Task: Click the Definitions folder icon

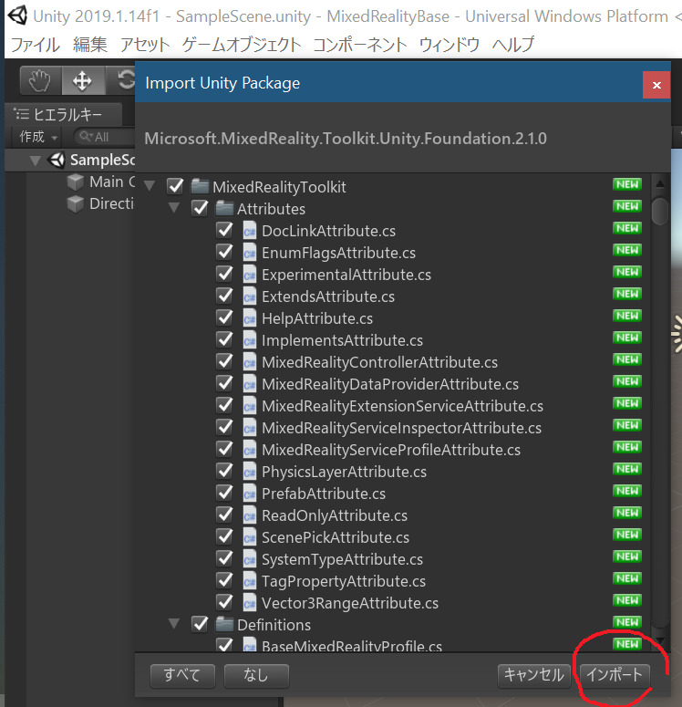Action: [224, 624]
